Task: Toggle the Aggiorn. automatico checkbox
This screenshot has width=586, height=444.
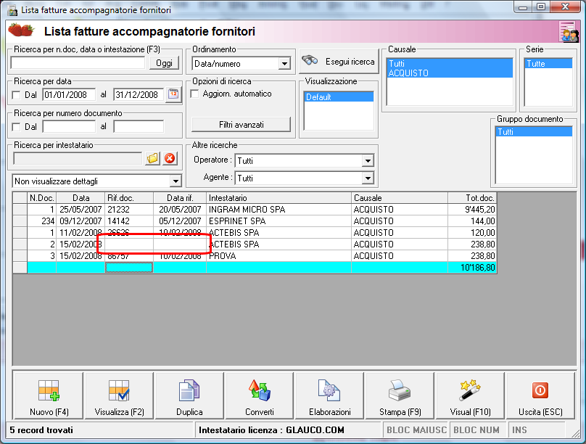Action: 194,94
